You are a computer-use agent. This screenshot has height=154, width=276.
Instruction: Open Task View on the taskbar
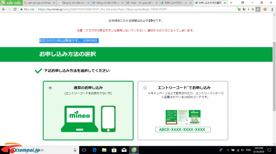click(x=84, y=150)
